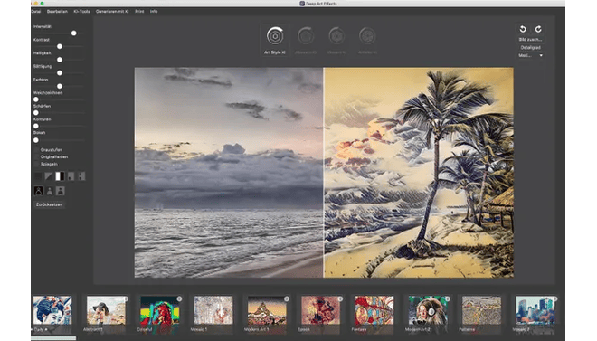Click the Konturen slider handle
Viewport: 597px width, 341px height.
[x=36, y=126]
